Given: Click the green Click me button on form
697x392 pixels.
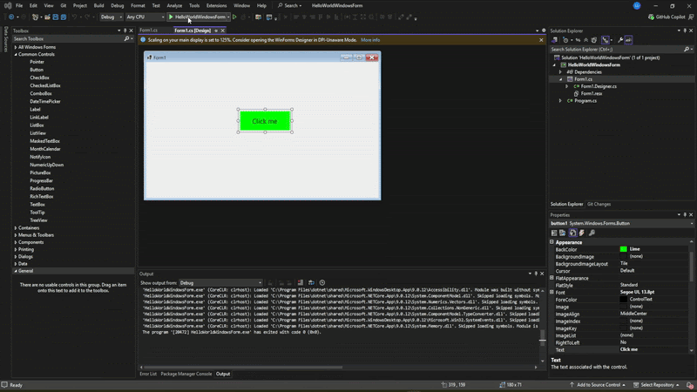Looking at the screenshot, I should tap(265, 121).
